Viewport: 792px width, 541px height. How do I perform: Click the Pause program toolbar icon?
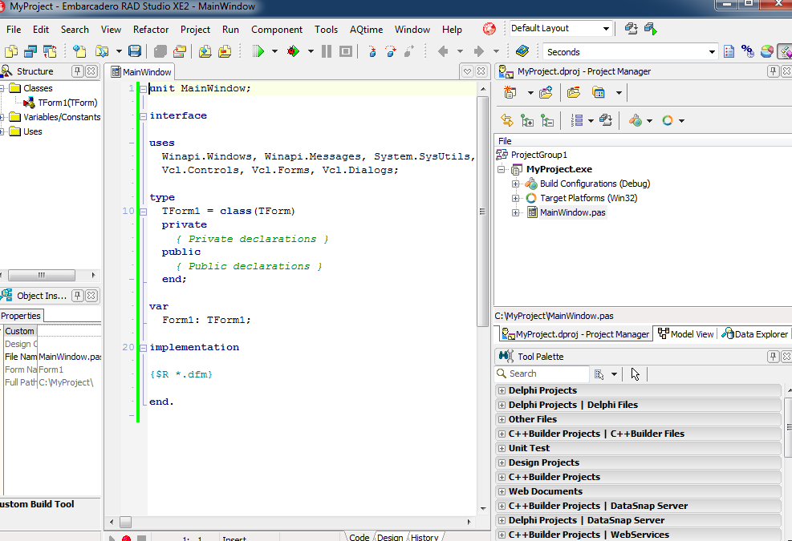pos(327,51)
